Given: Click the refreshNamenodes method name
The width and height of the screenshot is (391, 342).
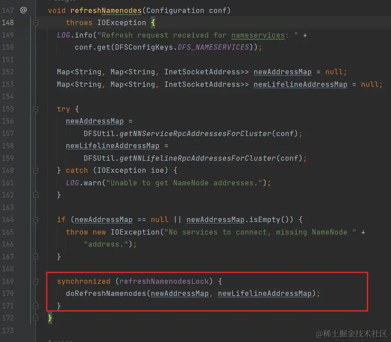Looking at the screenshot, I should coord(106,10).
